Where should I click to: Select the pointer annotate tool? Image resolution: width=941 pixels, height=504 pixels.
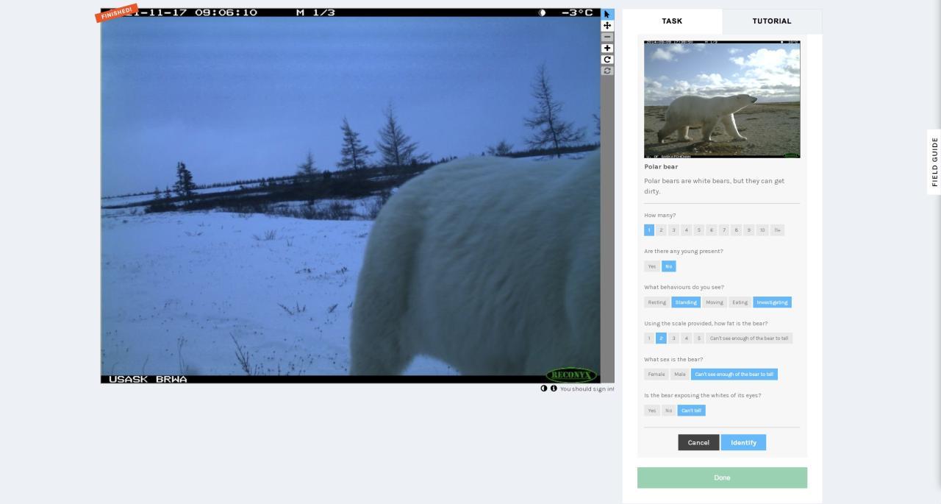(x=607, y=14)
